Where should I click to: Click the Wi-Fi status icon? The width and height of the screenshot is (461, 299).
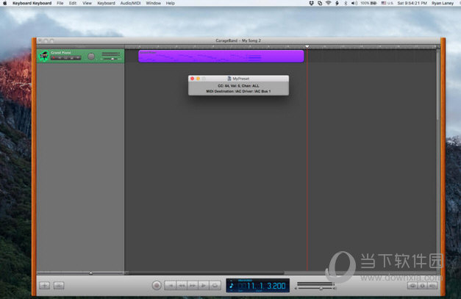(x=329, y=3)
